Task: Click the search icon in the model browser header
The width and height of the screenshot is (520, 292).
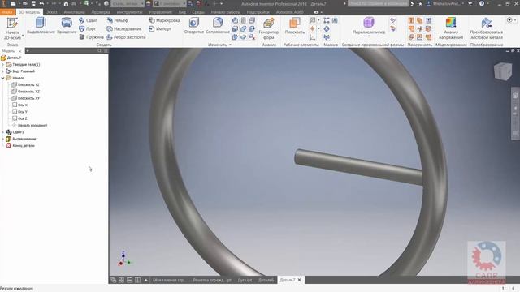Action: pyautogui.click(x=99, y=51)
